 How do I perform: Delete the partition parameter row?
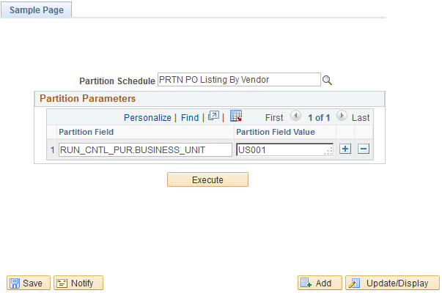pyautogui.click(x=364, y=149)
